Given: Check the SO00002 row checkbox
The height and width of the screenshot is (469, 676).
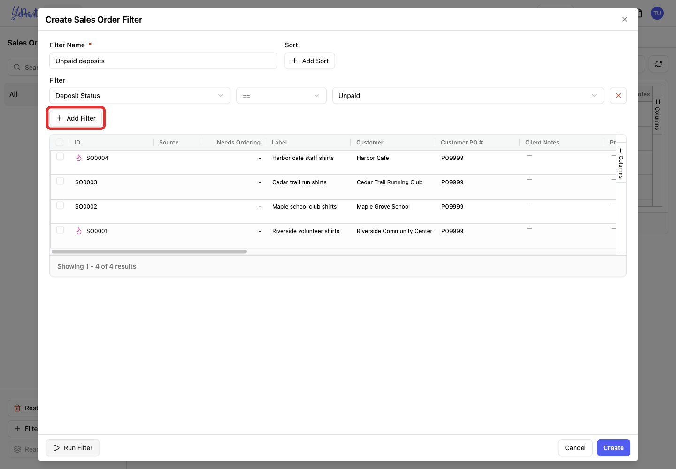Looking at the screenshot, I should (x=60, y=205).
